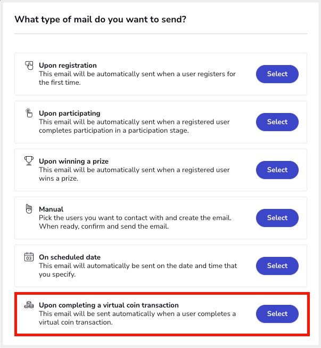
Task: Click the scheduled date description text
Action: click(138, 270)
